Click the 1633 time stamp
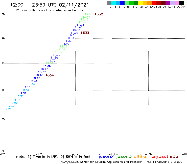Viewport: 187px width, 164px height. 85,33
